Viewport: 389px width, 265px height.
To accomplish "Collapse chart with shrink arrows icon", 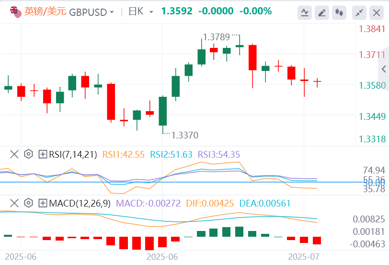I will [359, 12].
